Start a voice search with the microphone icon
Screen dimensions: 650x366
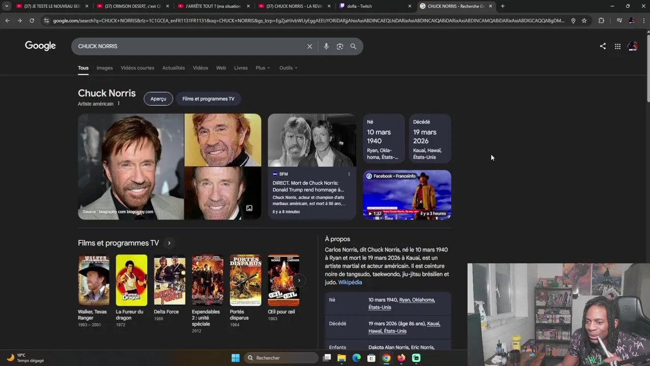(326, 46)
